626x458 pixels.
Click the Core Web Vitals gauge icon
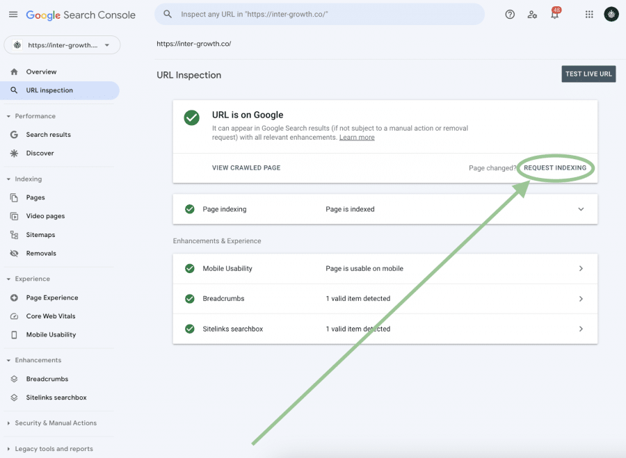point(14,316)
